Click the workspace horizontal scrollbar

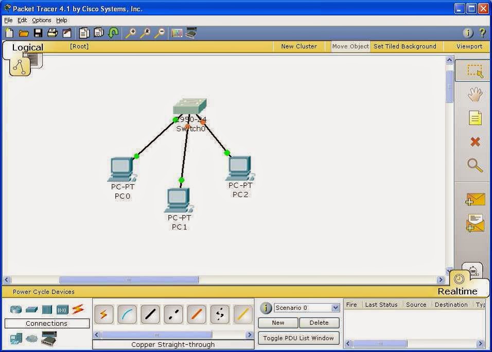[x=129, y=279]
